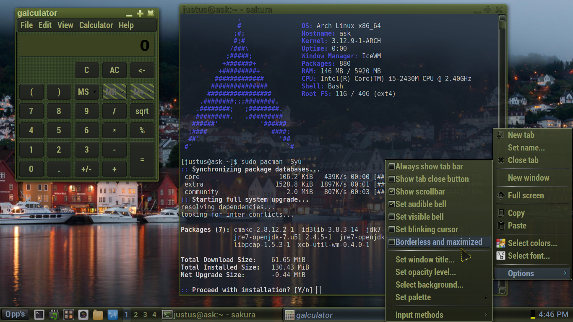Click the sakura terminal vertical scrollbar
573x322 pixels.
502,154
